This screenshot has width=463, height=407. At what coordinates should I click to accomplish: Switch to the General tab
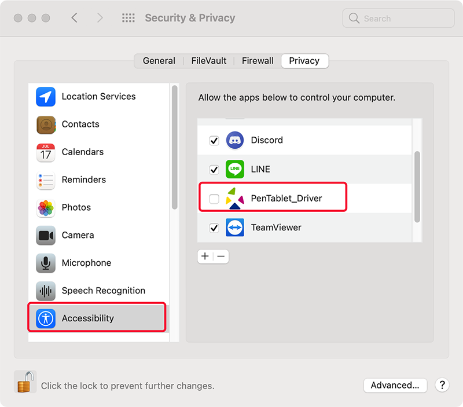tap(159, 61)
